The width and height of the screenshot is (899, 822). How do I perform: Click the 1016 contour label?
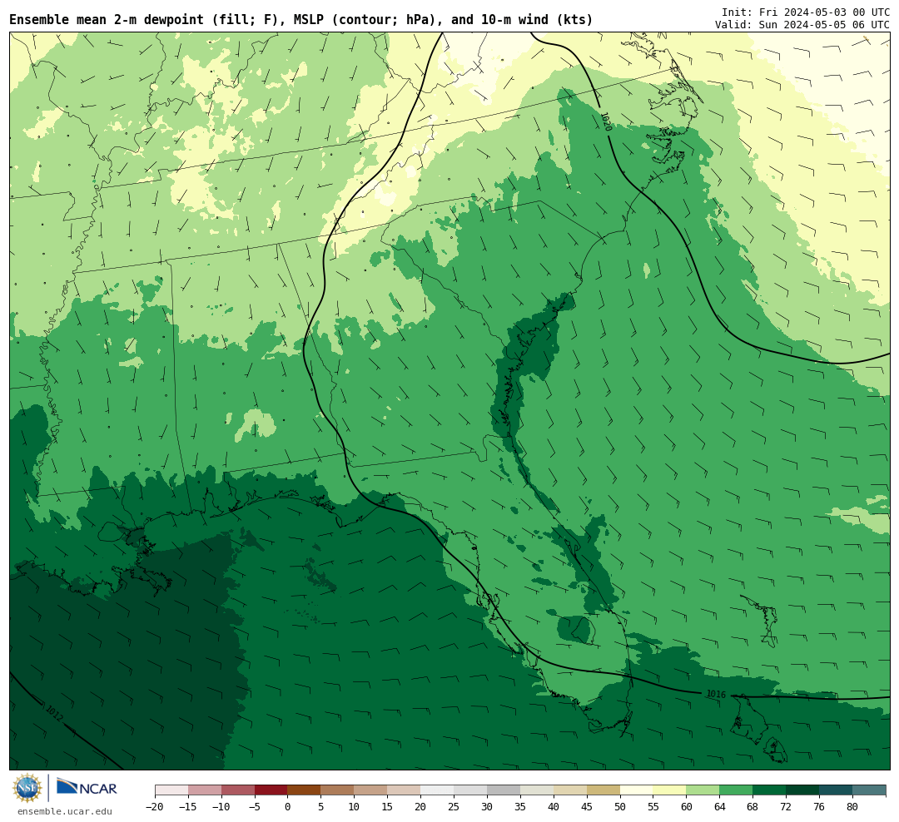[x=716, y=694]
